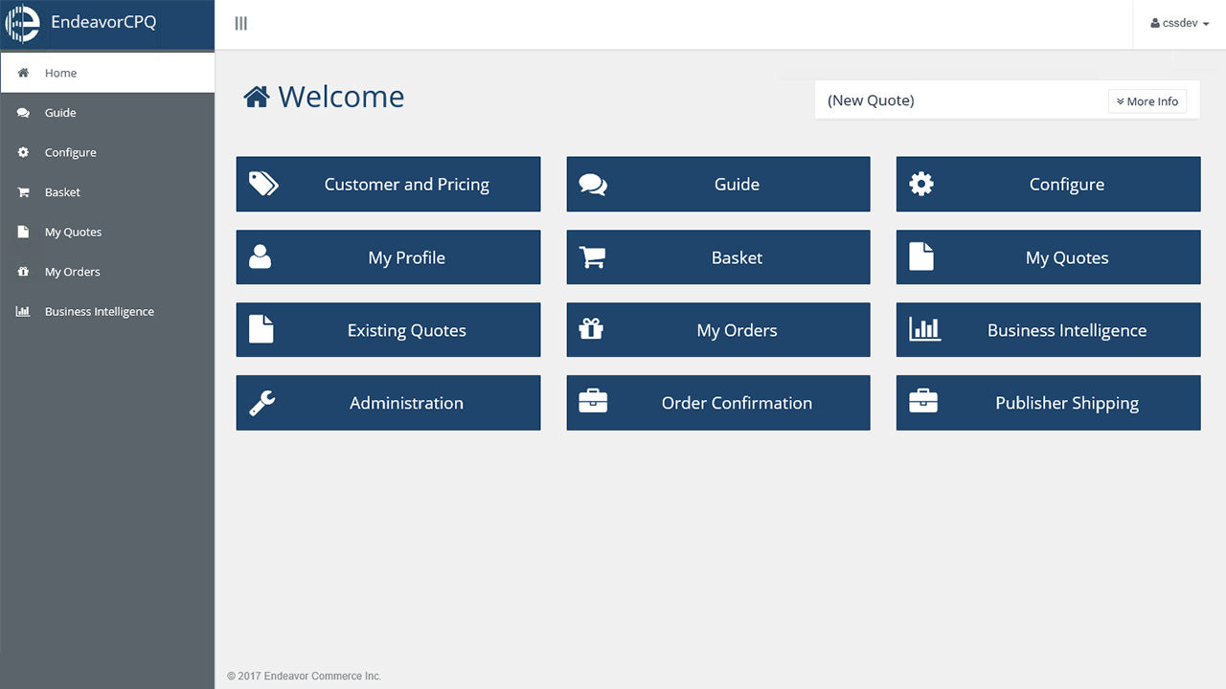Screen dimensions: 1226x689
Task: Open Guide using its speech bubble sidebar icon
Action: pos(23,112)
